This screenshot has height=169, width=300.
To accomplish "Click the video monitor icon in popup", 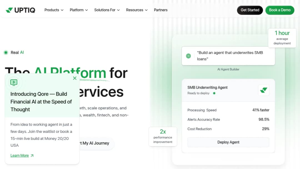I will (14, 83).
